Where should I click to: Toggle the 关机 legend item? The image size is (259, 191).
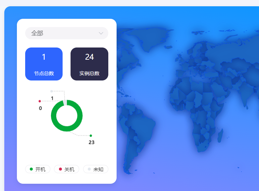[67, 169]
